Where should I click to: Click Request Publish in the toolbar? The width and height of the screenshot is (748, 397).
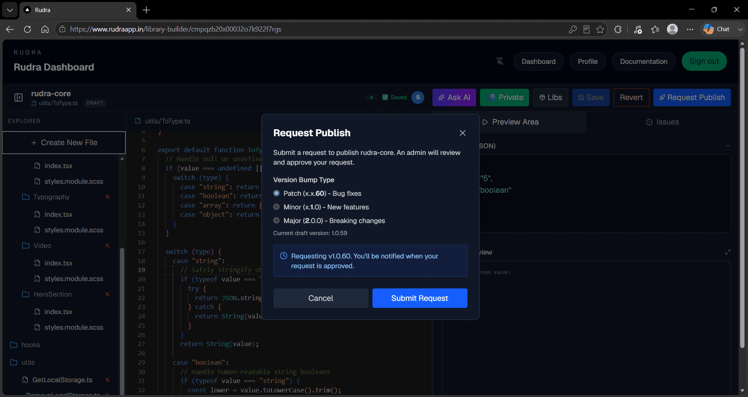(x=692, y=97)
